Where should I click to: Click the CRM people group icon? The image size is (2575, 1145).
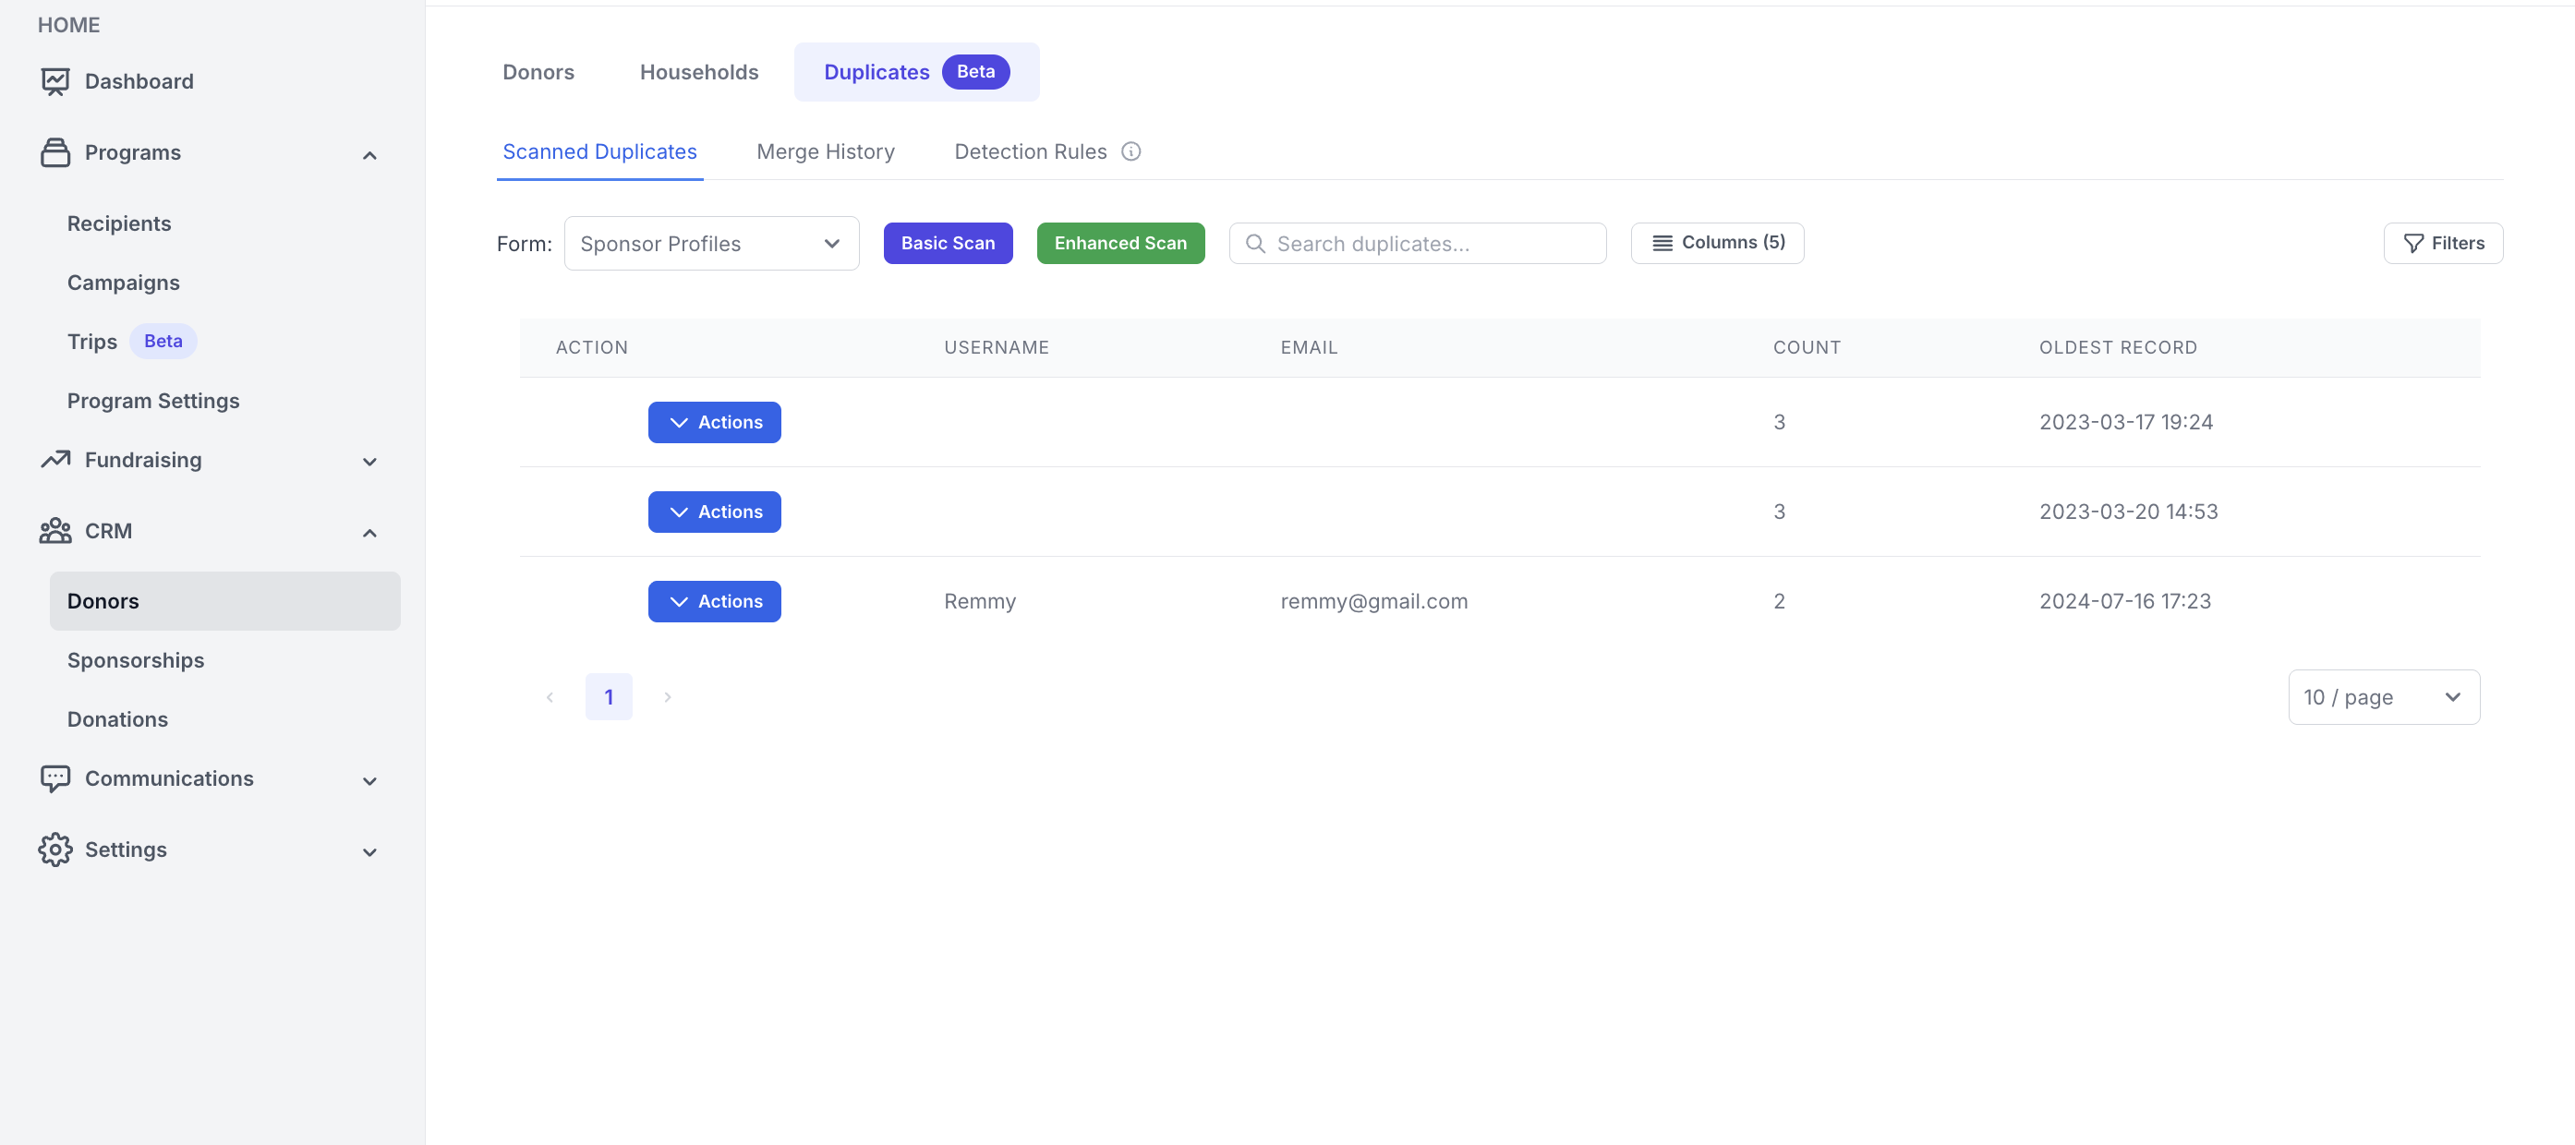(55, 531)
